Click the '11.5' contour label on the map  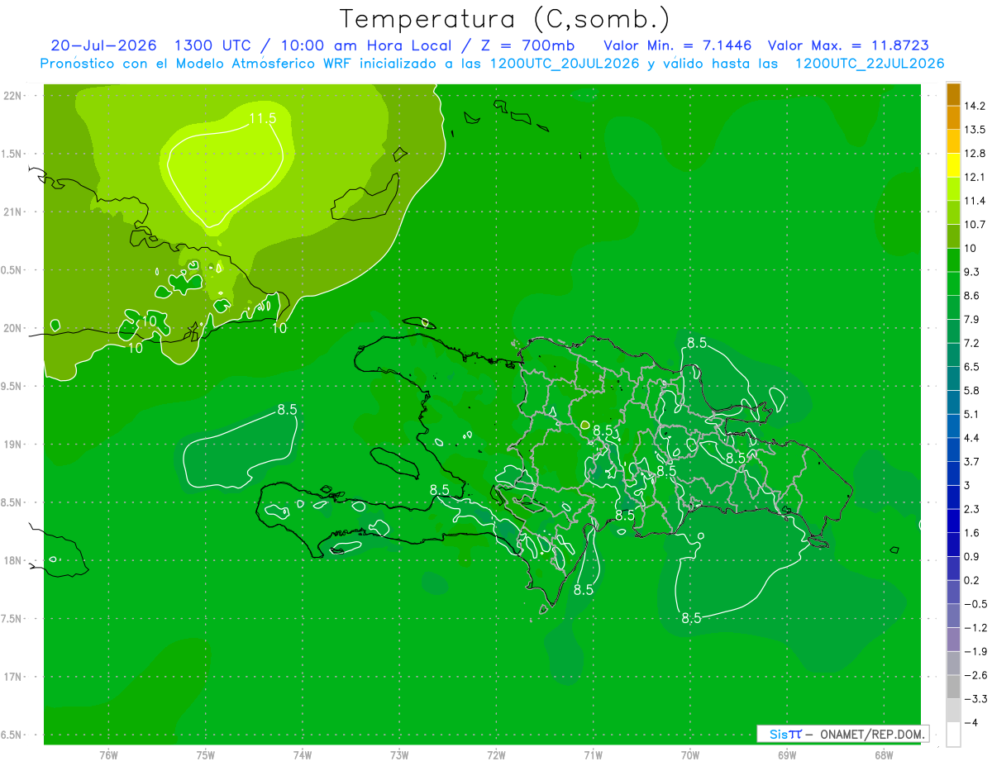[262, 118]
